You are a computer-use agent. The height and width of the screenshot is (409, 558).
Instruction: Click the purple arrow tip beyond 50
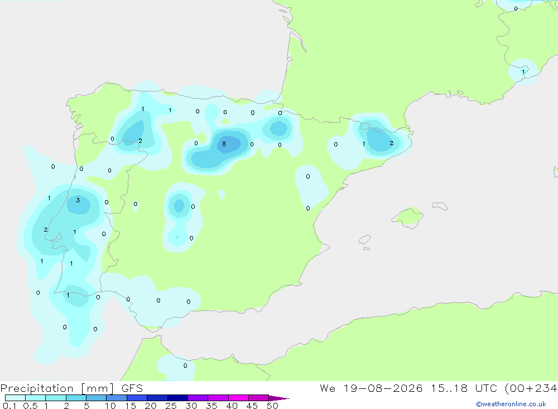click(279, 398)
